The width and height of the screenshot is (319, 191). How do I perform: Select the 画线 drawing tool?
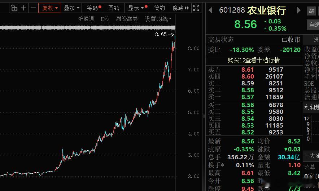[114, 8]
